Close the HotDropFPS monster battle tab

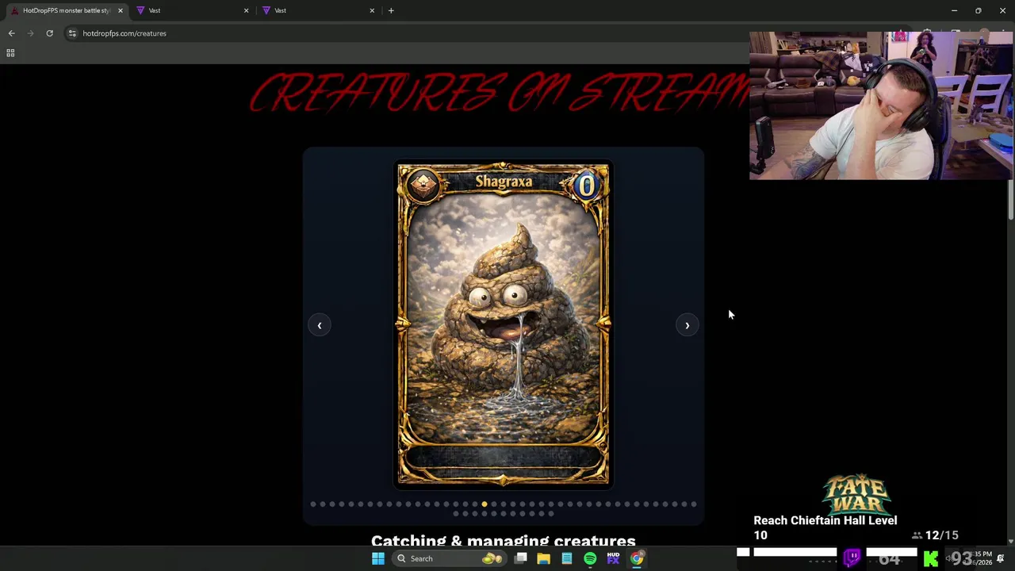pos(121,10)
